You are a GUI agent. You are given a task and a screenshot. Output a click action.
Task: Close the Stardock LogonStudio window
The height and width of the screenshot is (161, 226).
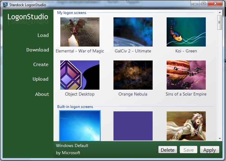215,4
